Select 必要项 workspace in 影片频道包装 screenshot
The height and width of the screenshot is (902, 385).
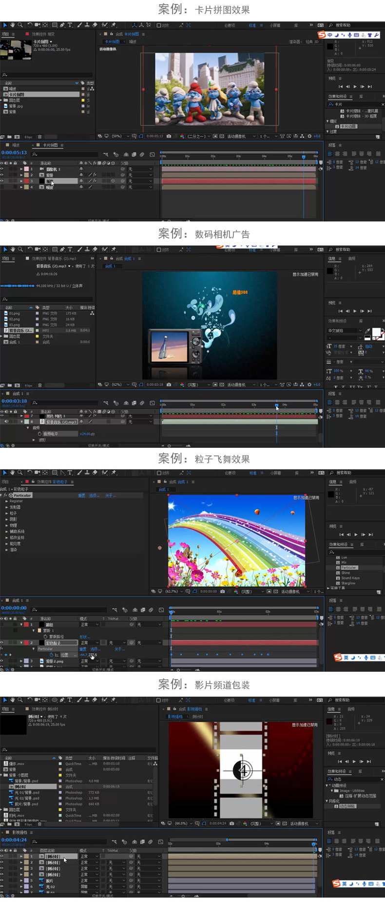(x=230, y=700)
